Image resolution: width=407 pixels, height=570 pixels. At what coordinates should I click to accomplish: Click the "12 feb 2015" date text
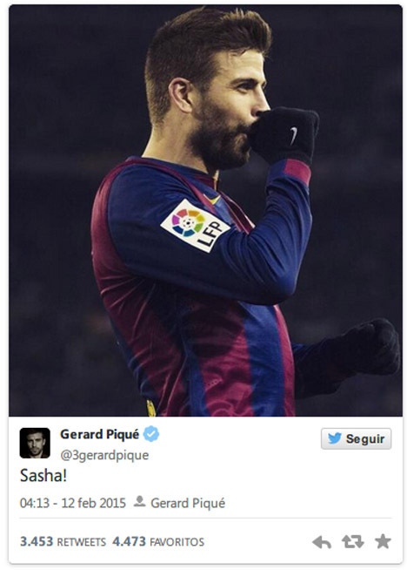point(94,503)
